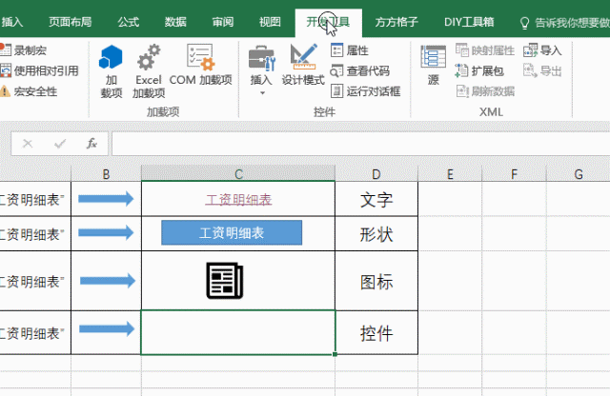The image size is (610, 396).
Task: Click 运行对话框 run dialog
Action: [x=365, y=91]
